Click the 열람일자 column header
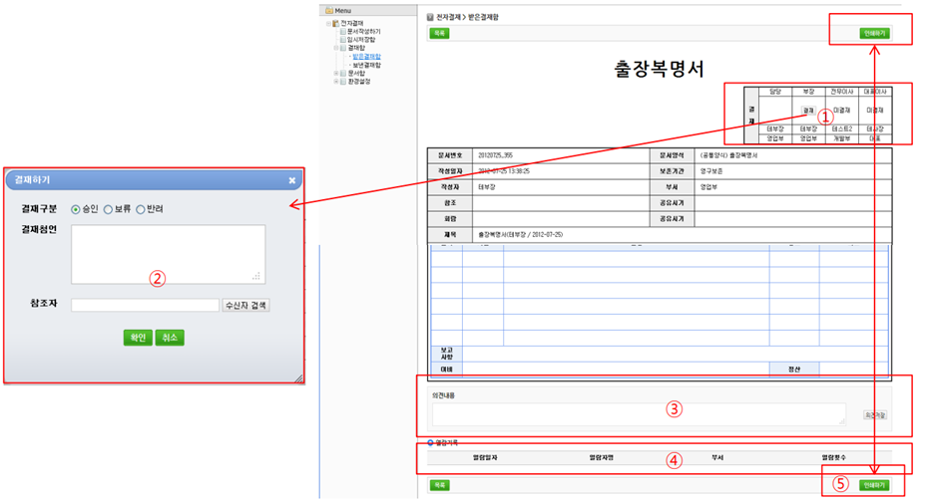This screenshot has width=927, height=500. (x=485, y=457)
